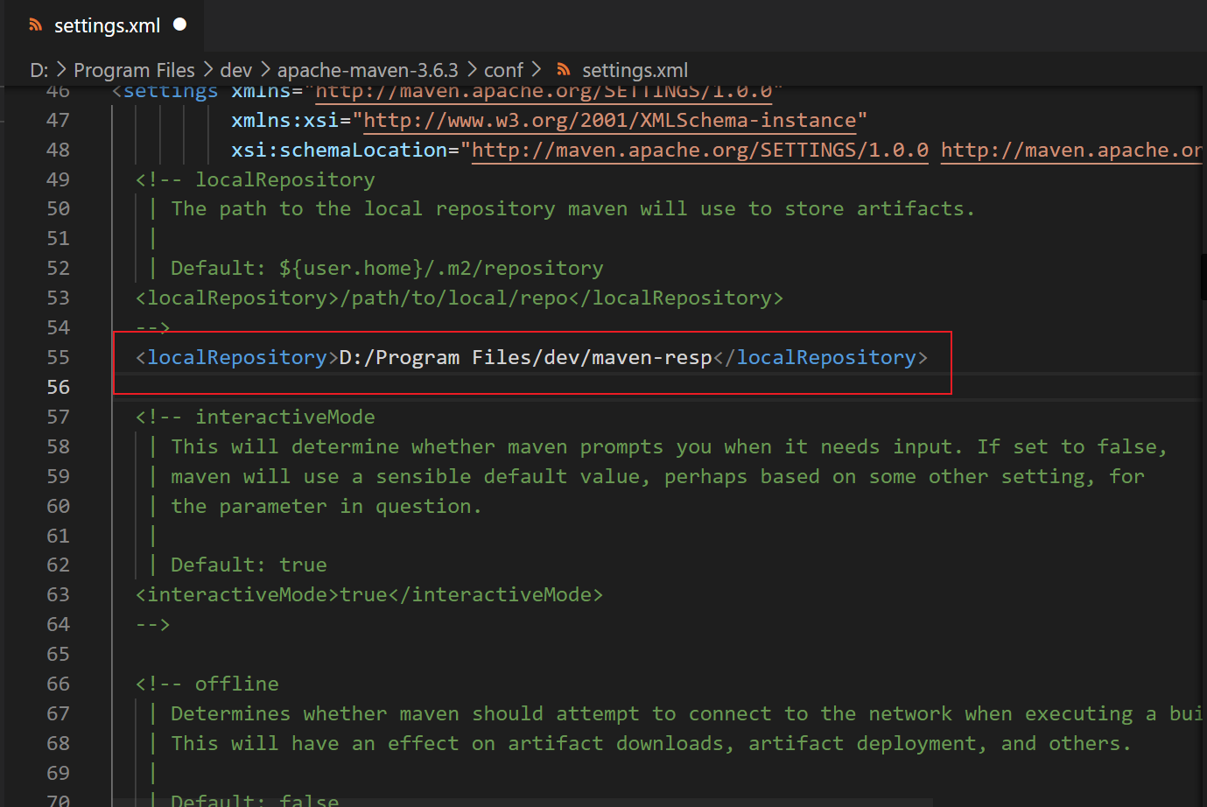Expand the chevron after apache-maven-3.6.3 breadcrumb

tap(472, 70)
